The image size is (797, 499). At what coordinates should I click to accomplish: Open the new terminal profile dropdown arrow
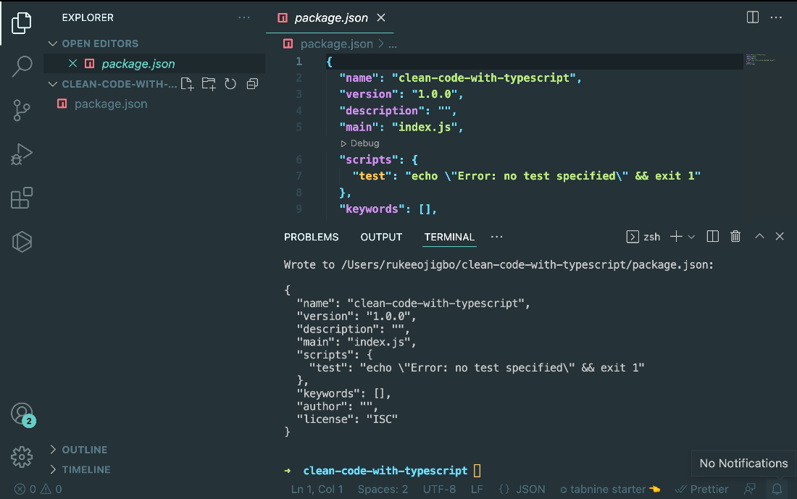(691, 237)
